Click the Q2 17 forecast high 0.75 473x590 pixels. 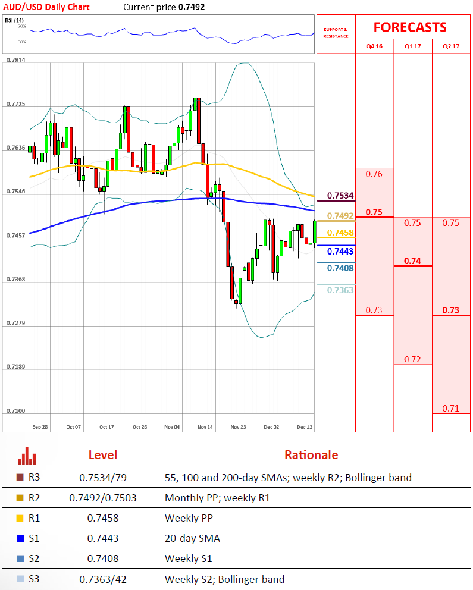pyautogui.click(x=451, y=223)
